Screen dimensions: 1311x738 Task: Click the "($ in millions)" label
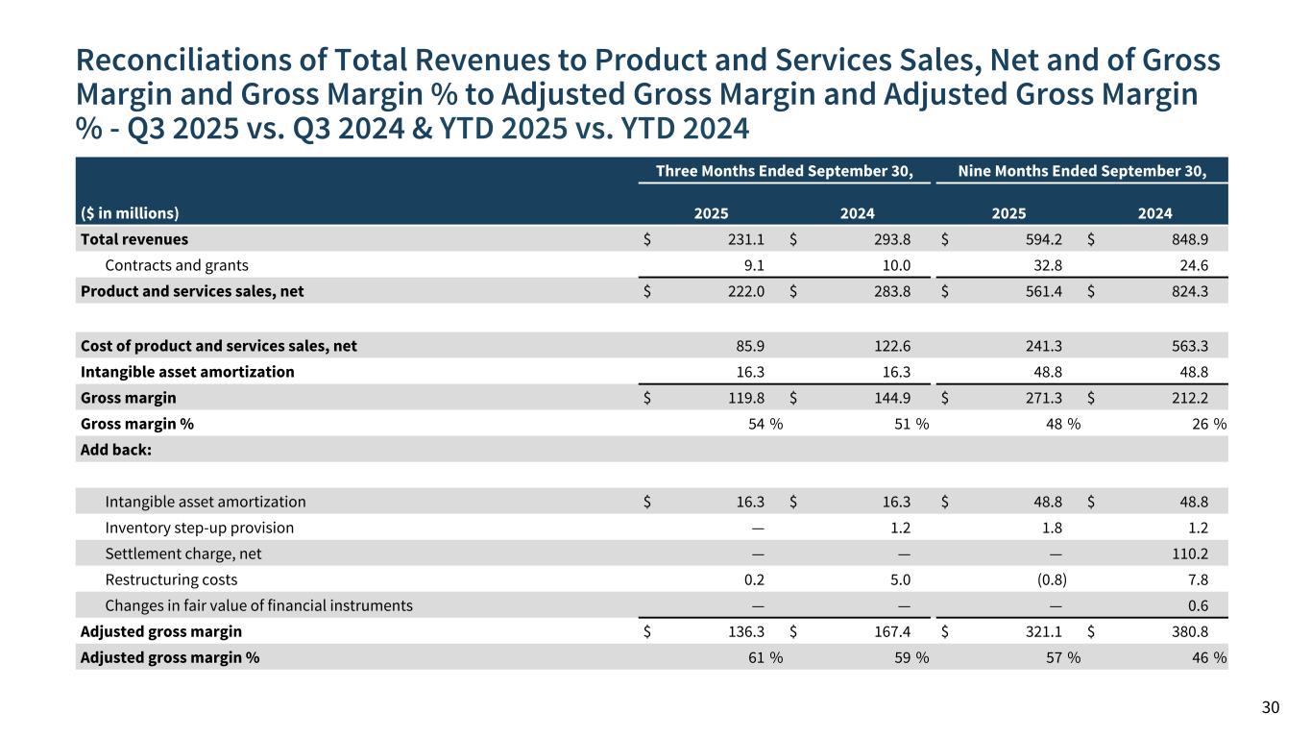pyautogui.click(x=130, y=213)
